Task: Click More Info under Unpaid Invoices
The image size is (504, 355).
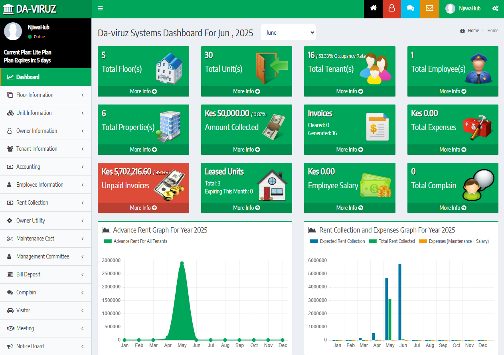Action: pyautogui.click(x=143, y=208)
